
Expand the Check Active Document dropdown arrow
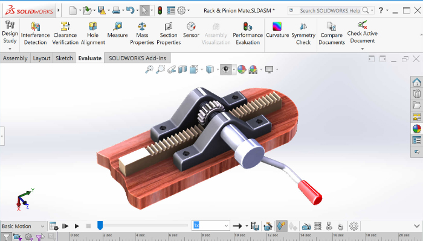pyautogui.click(x=362, y=49)
